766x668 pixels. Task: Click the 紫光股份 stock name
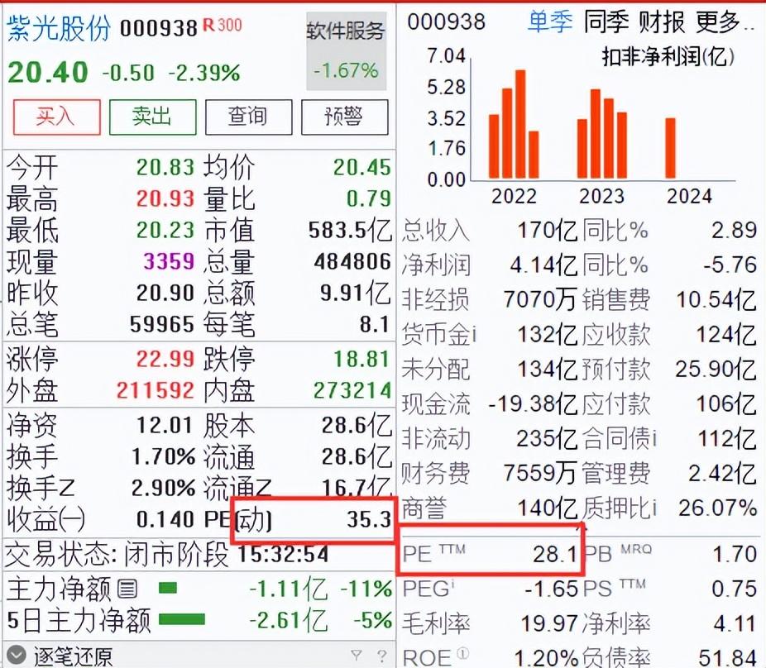pos(59,27)
